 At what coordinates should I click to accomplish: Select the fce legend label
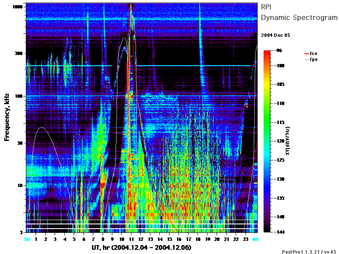(x=313, y=53)
